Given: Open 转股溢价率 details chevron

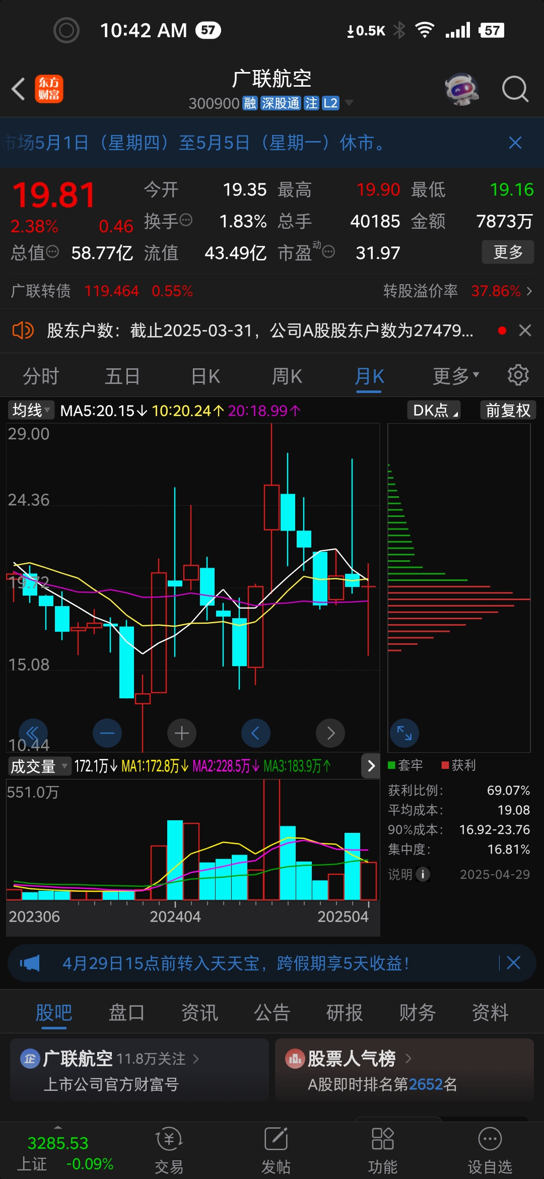Looking at the screenshot, I should 529,291.
